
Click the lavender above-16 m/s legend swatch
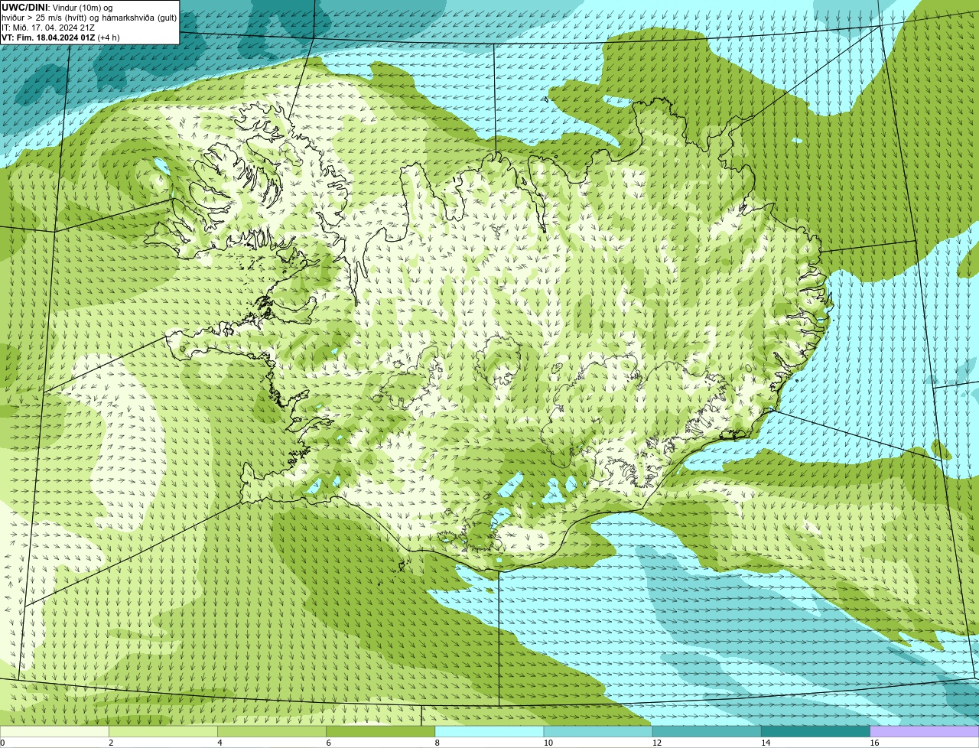[925, 732]
